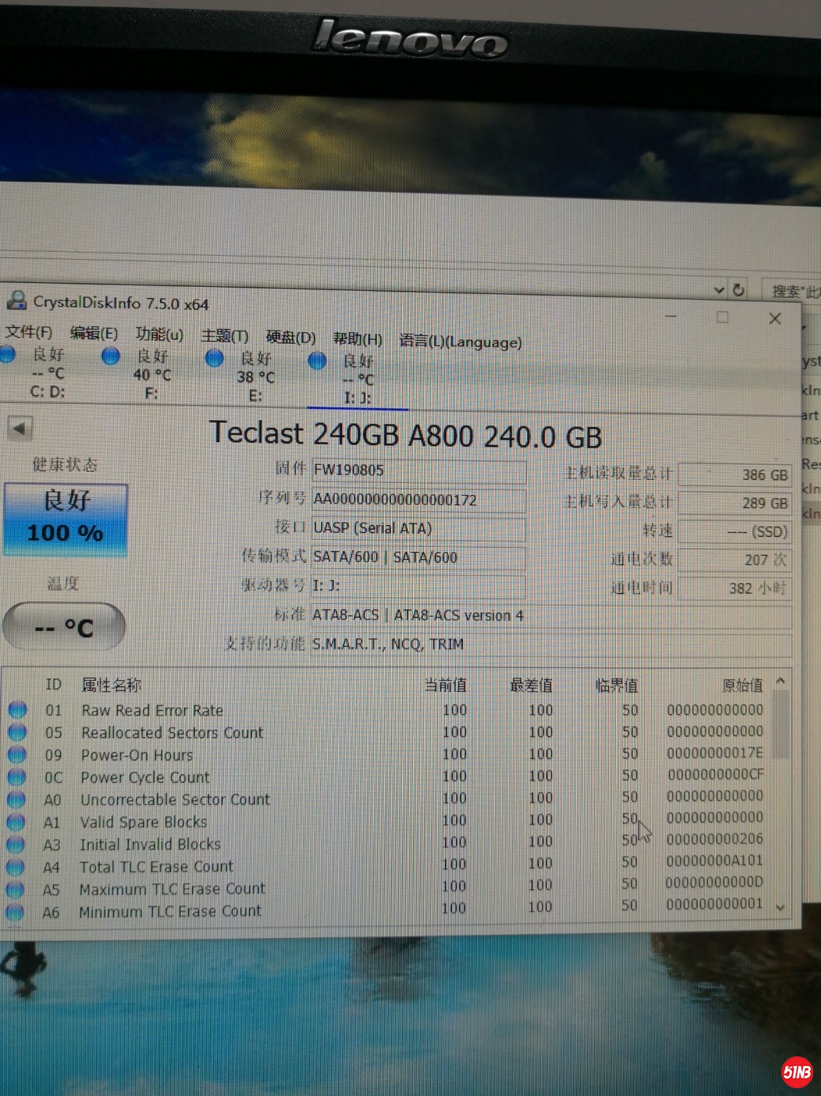Click the power on count 207 次
The image size is (821, 1096).
point(735,560)
